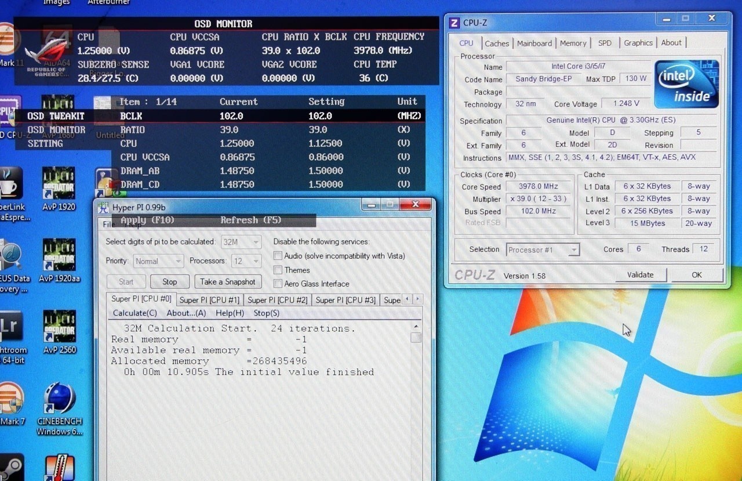Screen dimensions: 742x481
Task: Click the Intel inside logo in CPU-Z
Action: pos(686,84)
